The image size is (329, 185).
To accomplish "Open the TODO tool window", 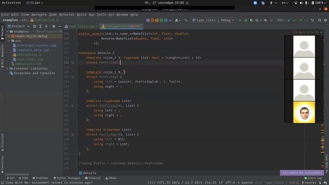I will coord(23,178).
